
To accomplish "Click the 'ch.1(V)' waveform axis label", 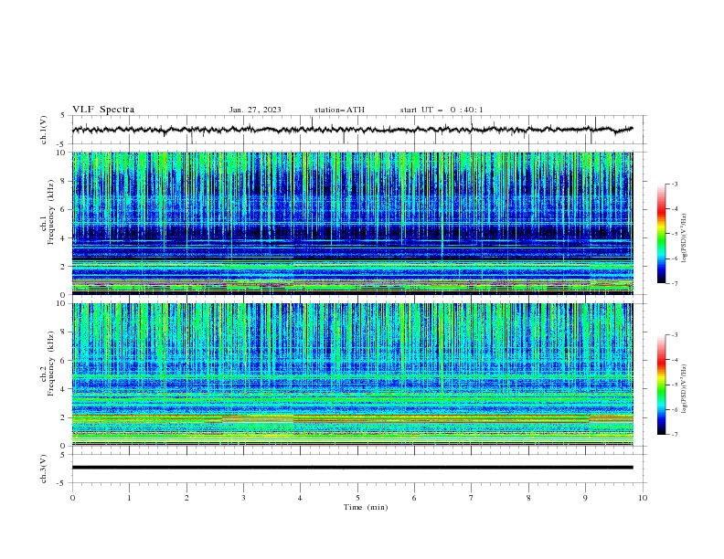I will point(44,130).
